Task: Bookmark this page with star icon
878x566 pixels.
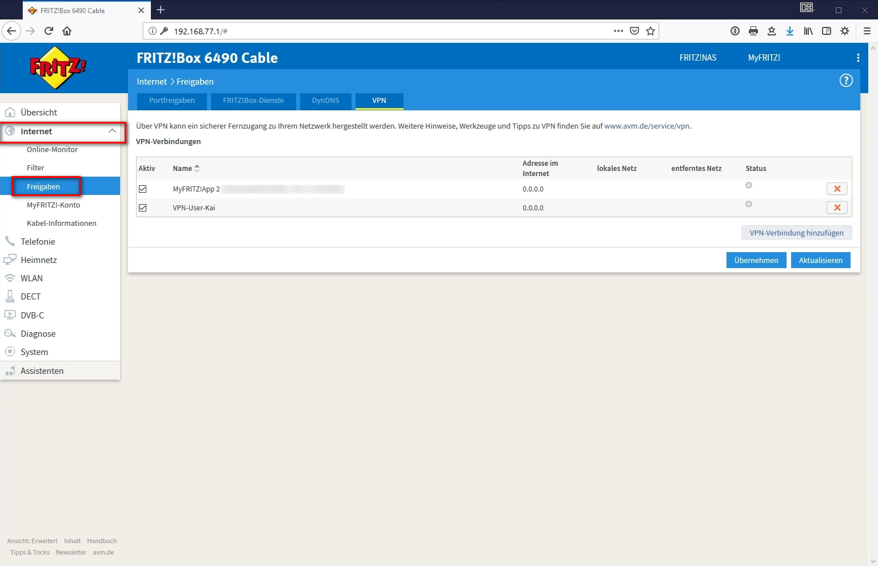Action: click(x=650, y=31)
